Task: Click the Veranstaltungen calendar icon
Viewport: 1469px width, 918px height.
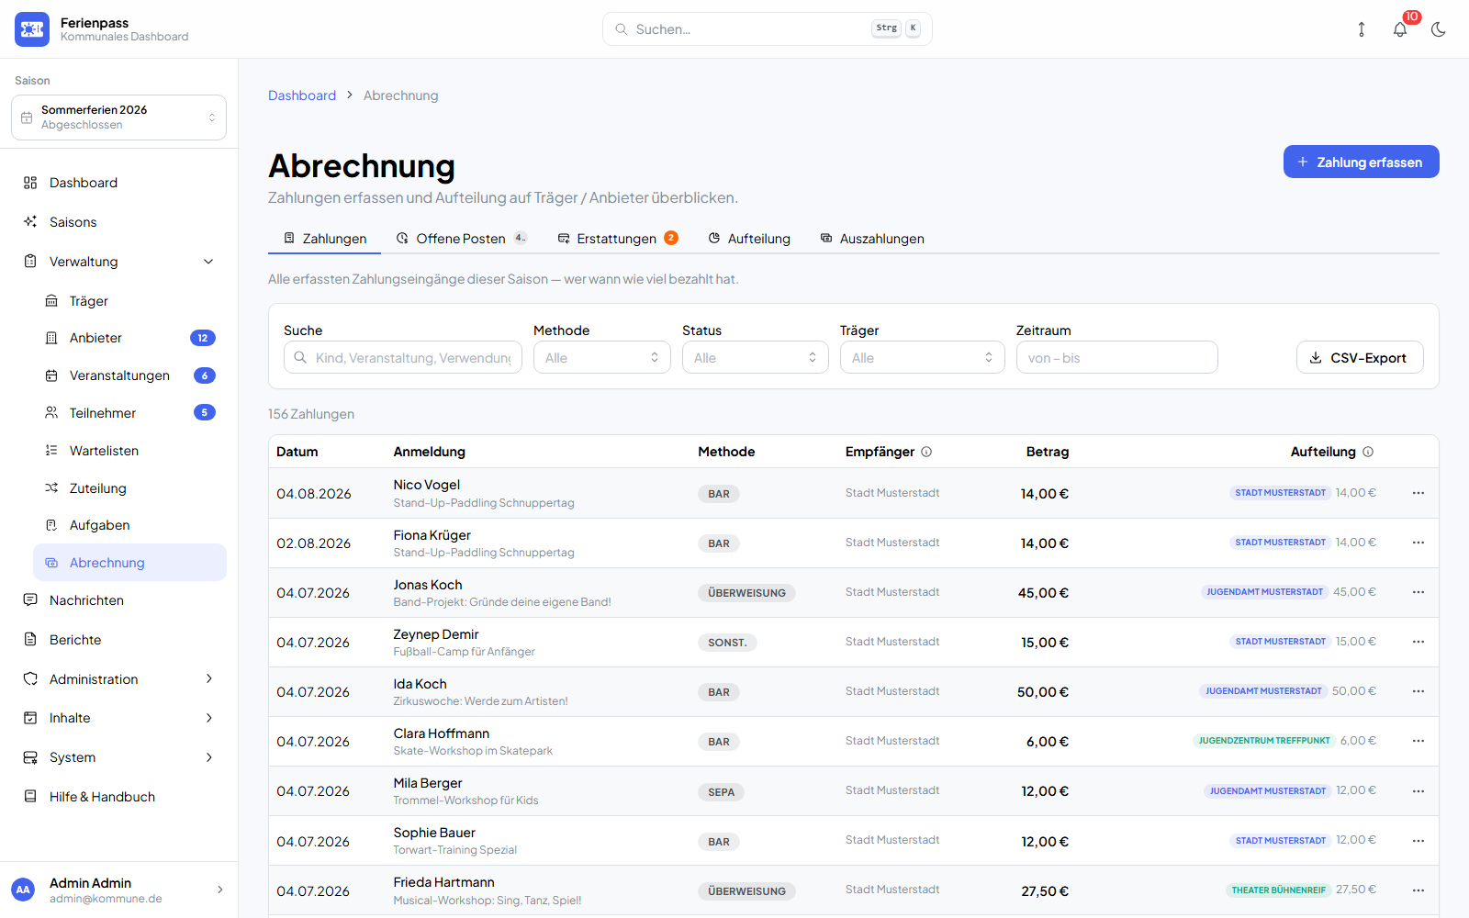Action: tap(51, 375)
